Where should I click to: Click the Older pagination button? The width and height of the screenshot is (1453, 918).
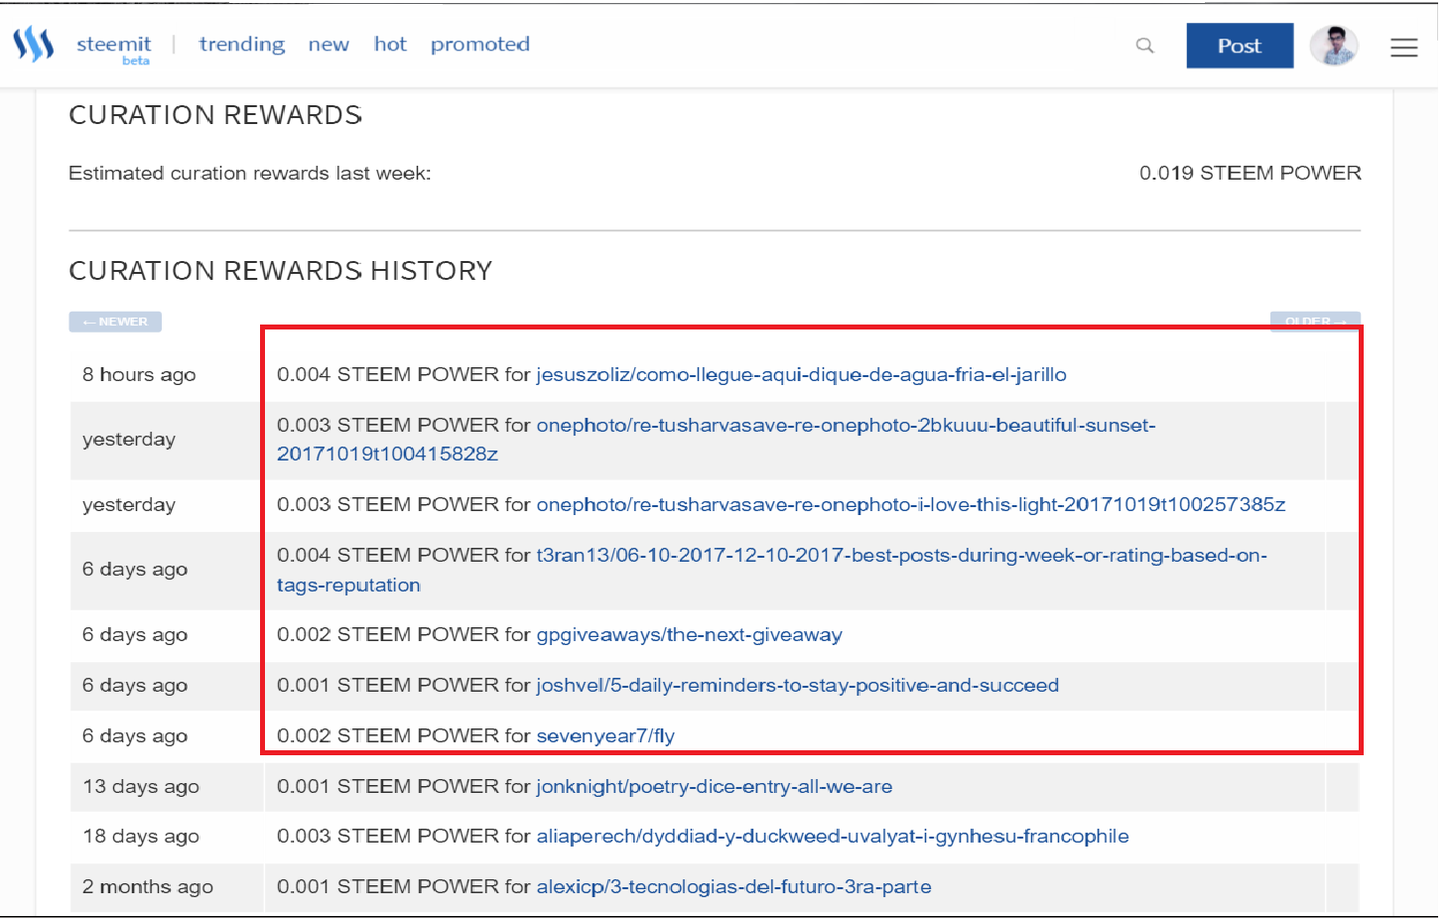point(1314,321)
